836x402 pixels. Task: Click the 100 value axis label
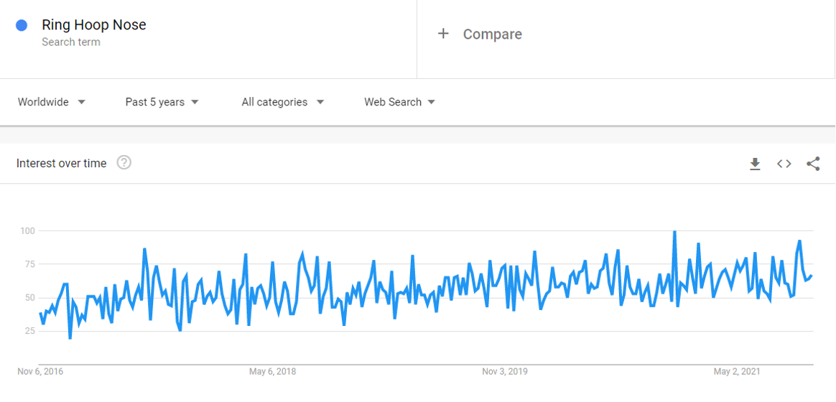[x=27, y=231]
